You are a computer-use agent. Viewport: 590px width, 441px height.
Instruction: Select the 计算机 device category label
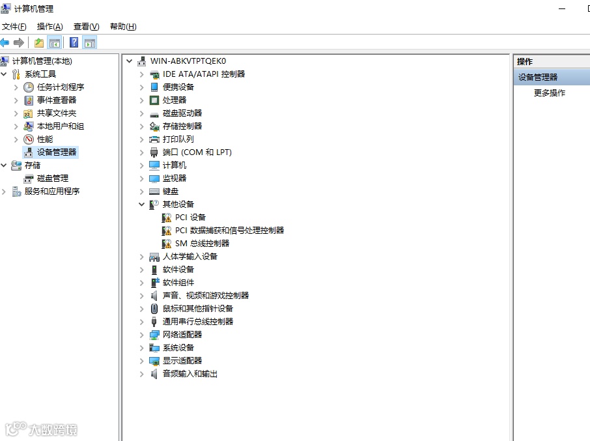click(x=175, y=165)
